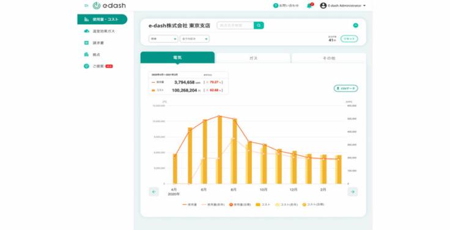
Task: Toggle the 使用量 line in the legend
Action: pos(190,205)
